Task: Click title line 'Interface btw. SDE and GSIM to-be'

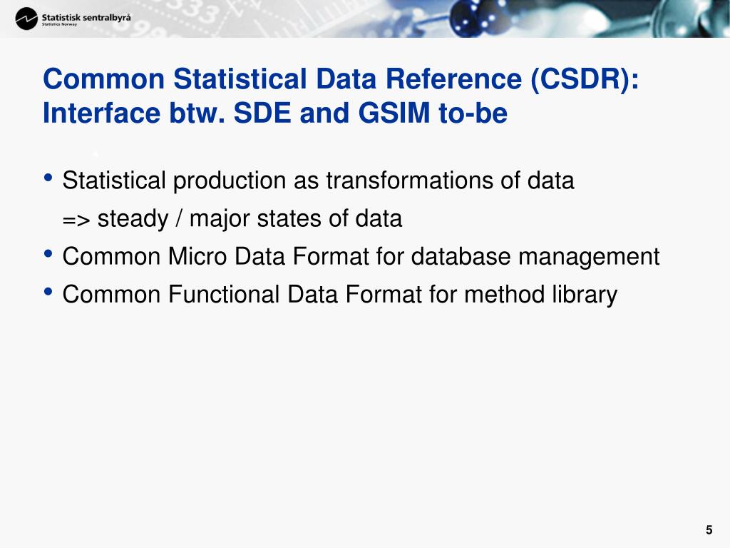Action: pyautogui.click(x=275, y=113)
